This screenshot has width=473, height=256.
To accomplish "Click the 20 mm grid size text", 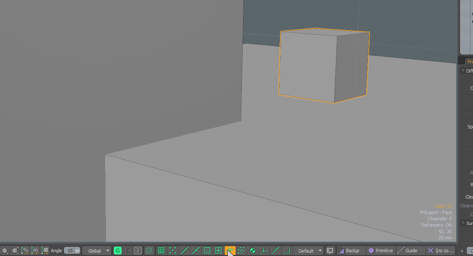I will (445, 238).
